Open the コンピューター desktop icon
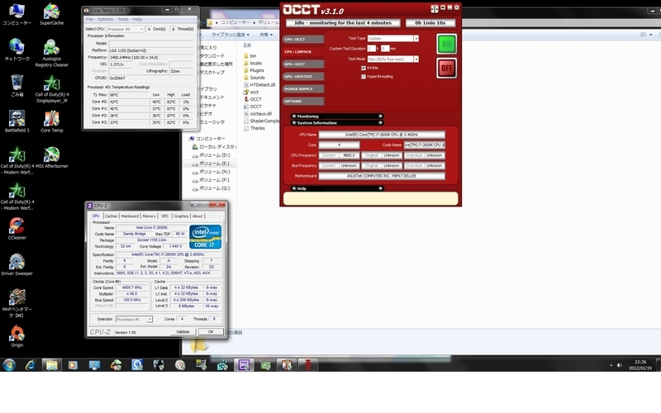Viewport: 661px width, 413px height. (17, 14)
